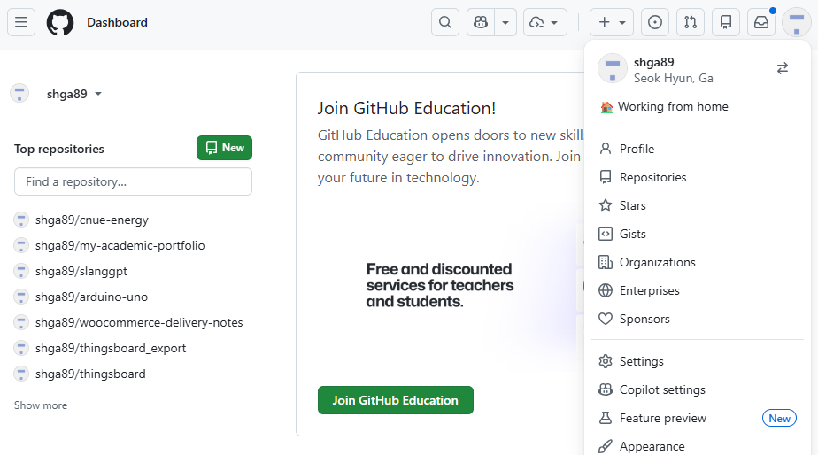Open the hamburger navigation menu
Image resolution: width=818 pixels, height=455 pixels.
[x=21, y=22]
